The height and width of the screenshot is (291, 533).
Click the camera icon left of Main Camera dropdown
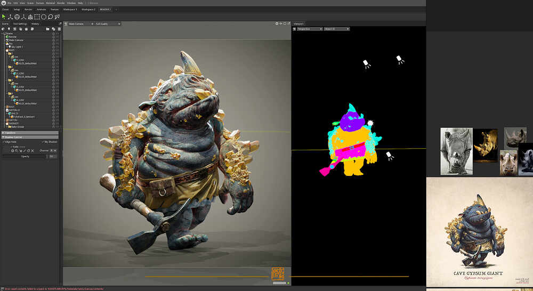66,24
